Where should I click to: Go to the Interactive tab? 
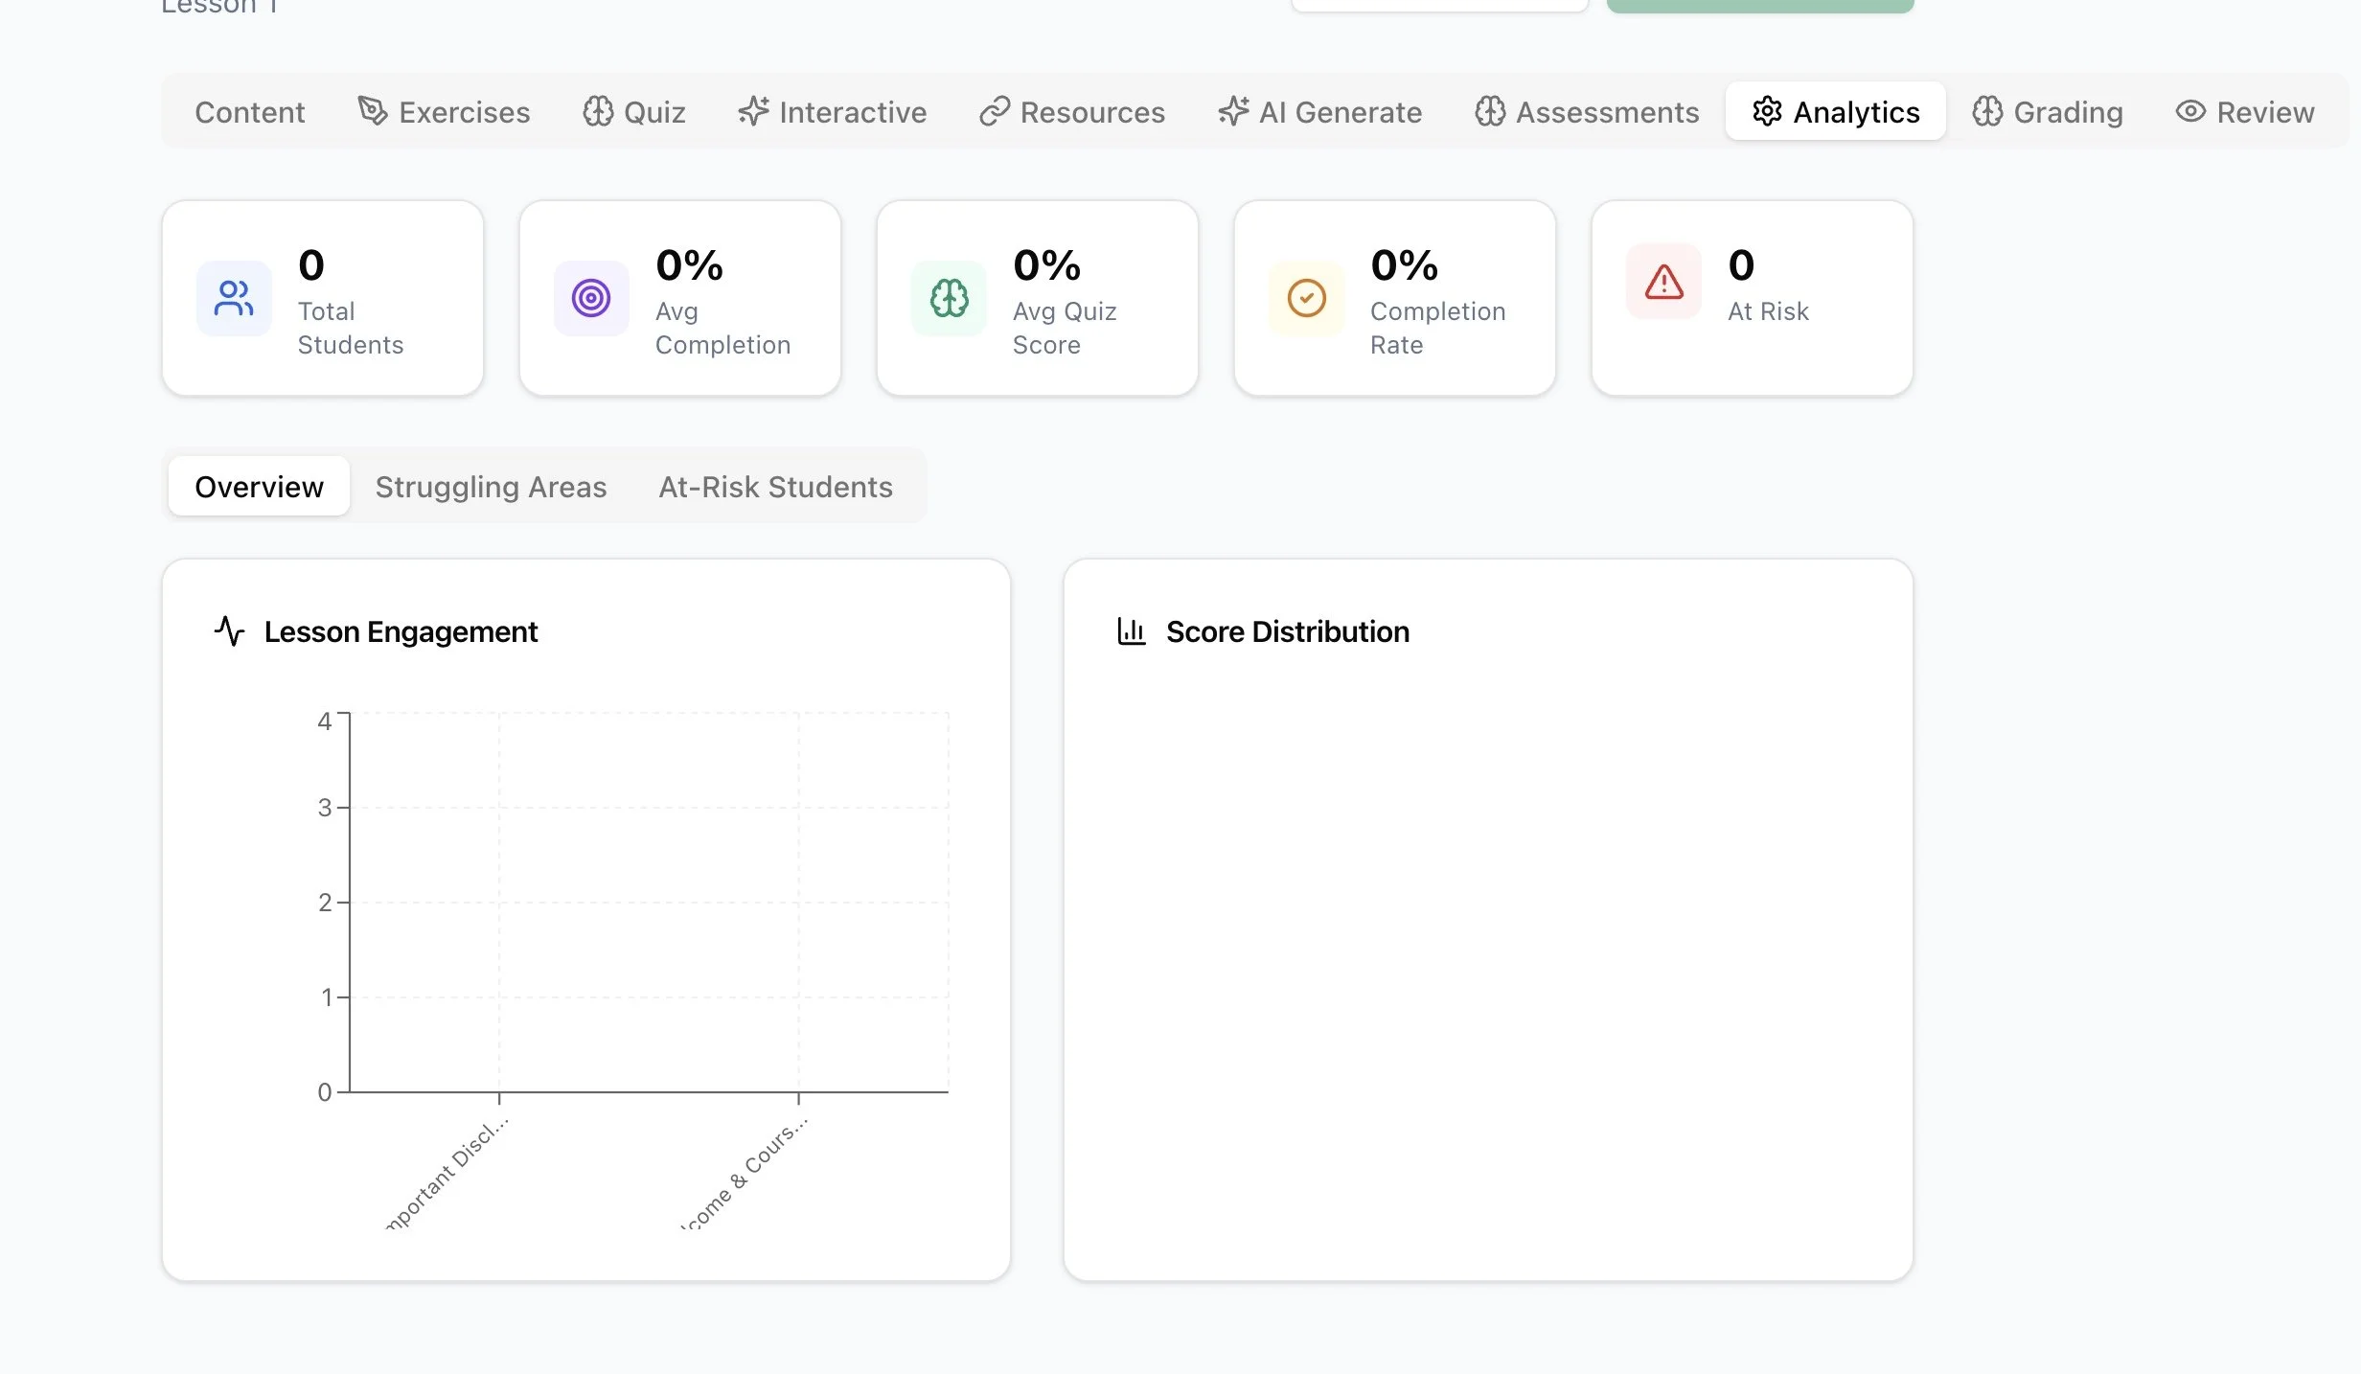(x=832, y=112)
